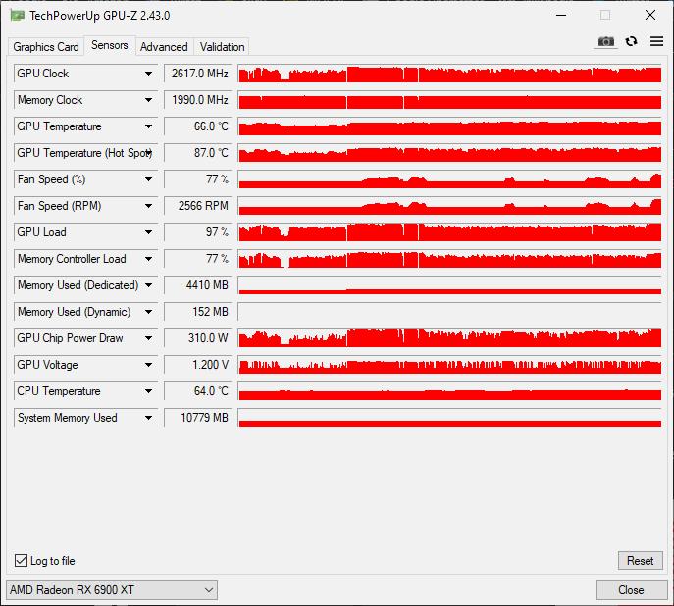674x606 pixels.
Task: Open the System Memory Used dropdown
Action: [x=148, y=418]
